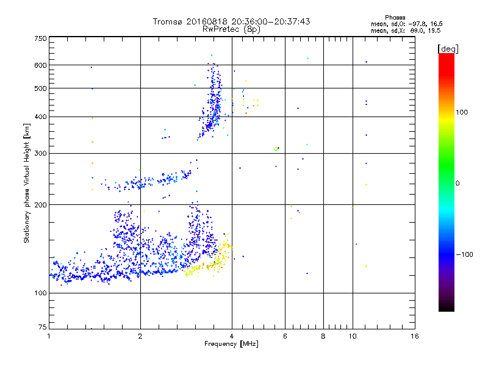Viewport: 488px width, 366px height.
Task: Click the colorbar tick label '-100'
Action: 464,254
